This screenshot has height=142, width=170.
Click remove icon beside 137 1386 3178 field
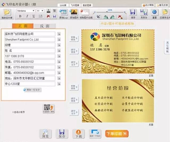point(59,56)
